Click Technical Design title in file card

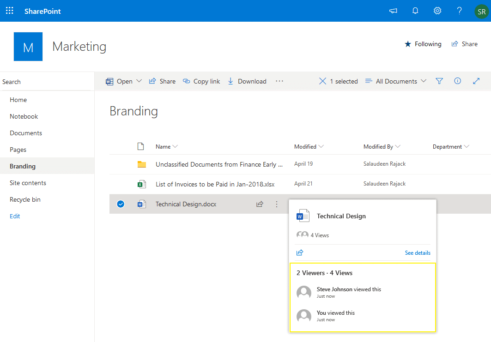[341, 216]
